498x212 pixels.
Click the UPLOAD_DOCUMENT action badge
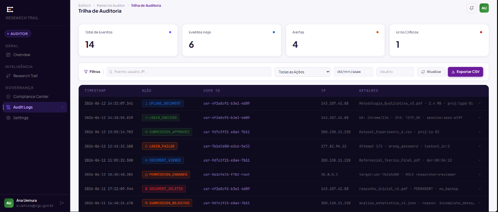tap(162, 103)
